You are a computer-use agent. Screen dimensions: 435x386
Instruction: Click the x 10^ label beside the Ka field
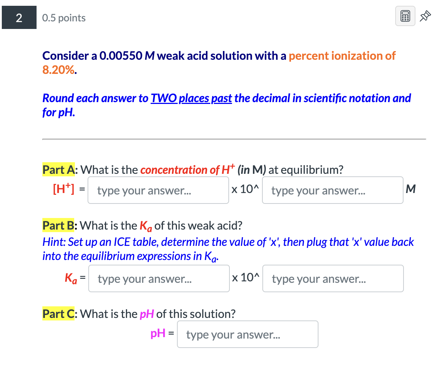tap(245, 277)
